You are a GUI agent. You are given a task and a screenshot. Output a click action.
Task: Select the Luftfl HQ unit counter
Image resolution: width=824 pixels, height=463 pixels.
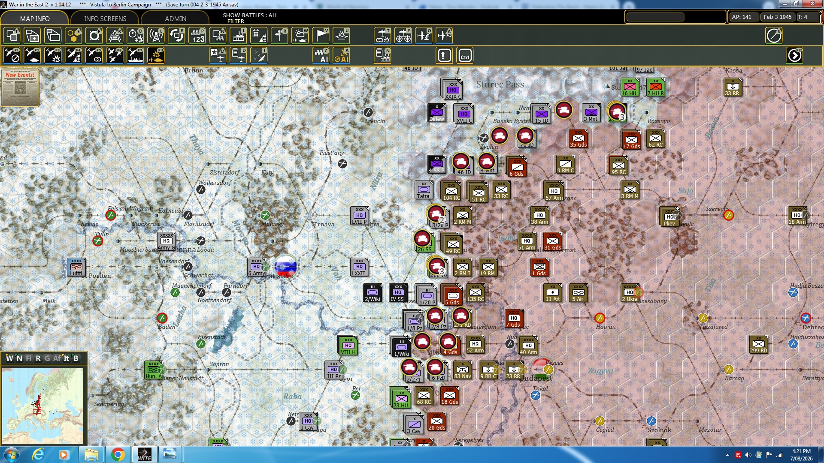pos(76,267)
